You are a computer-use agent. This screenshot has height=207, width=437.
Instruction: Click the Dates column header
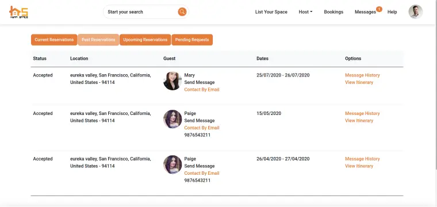[263, 59]
